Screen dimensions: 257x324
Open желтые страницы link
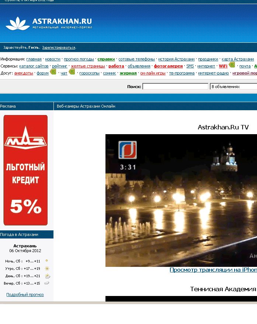[x=88, y=66]
